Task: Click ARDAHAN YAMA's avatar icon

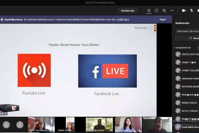Action: tap(178, 78)
